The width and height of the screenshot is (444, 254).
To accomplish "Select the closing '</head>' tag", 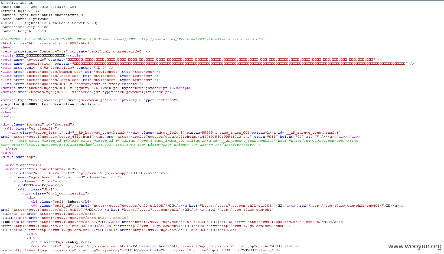I will (x=8, y=112).
